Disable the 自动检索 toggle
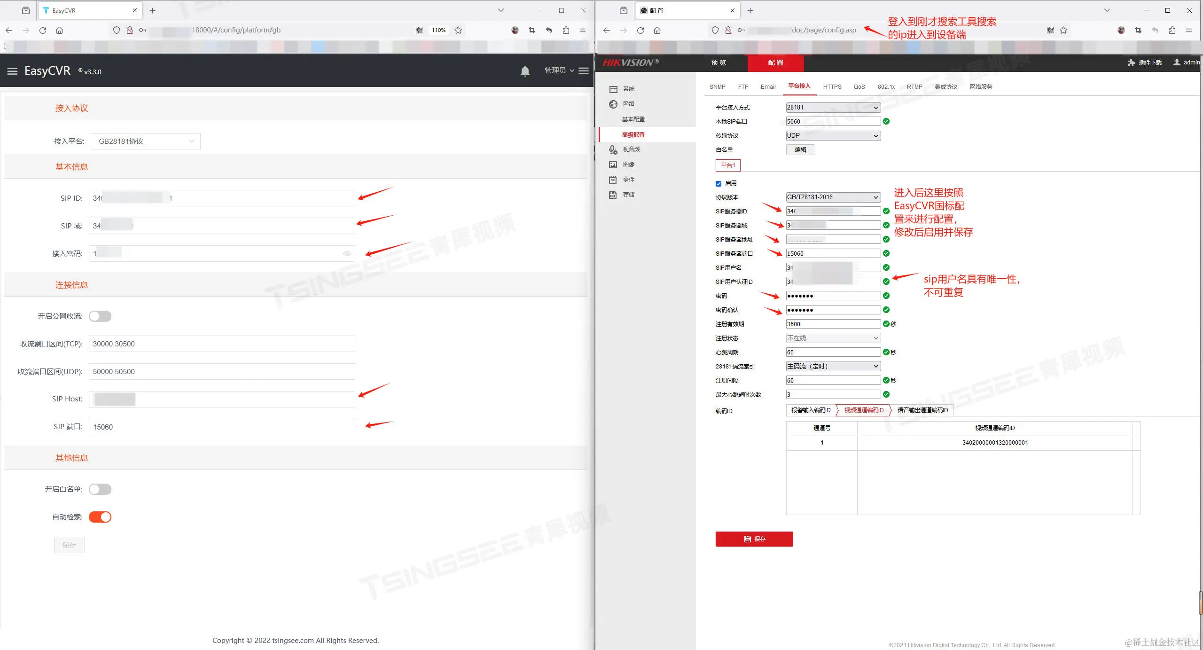Viewport: 1203px width, 650px height. [x=100, y=517]
